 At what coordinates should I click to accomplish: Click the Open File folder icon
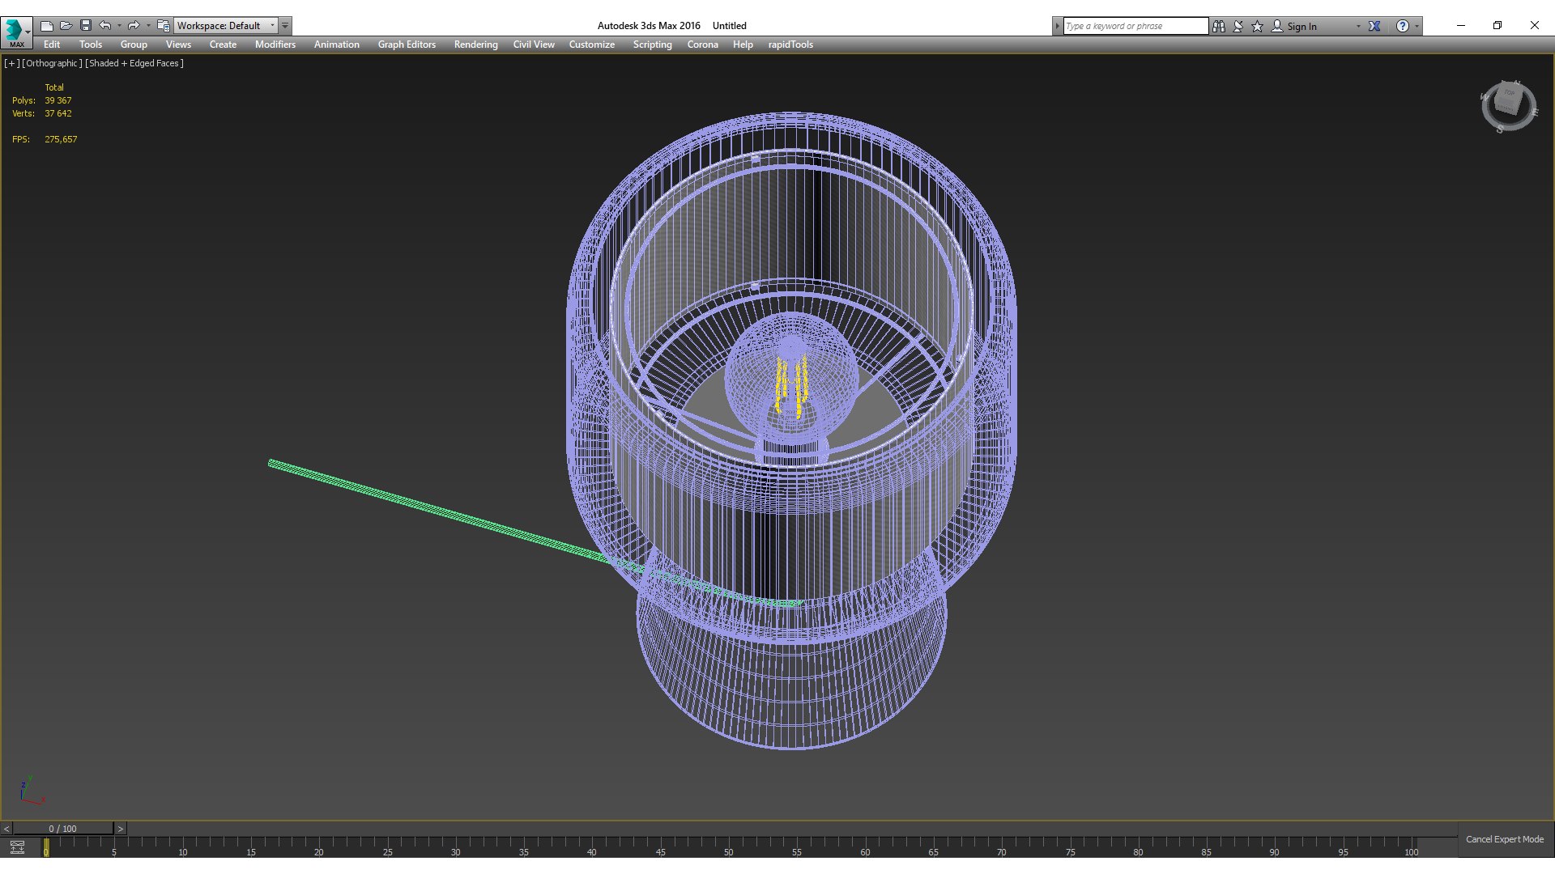click(66, 26)
